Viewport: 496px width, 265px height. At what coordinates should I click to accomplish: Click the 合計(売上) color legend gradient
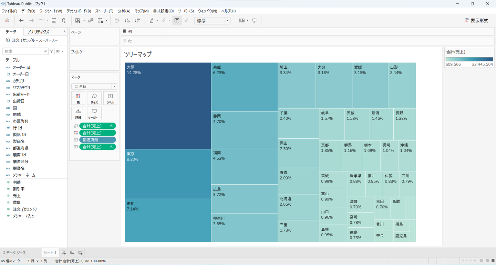(x=469, y=59)
